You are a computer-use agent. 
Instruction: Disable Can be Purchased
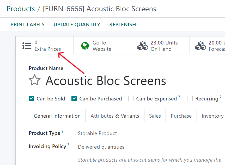click(74, 99)
